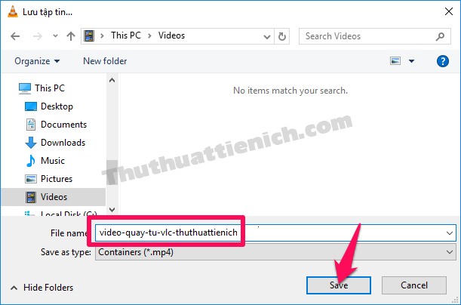The height and width of the screenshot is (305, 461).
Task: Select Downloads in the navigation tree
Action: point(63,143)
